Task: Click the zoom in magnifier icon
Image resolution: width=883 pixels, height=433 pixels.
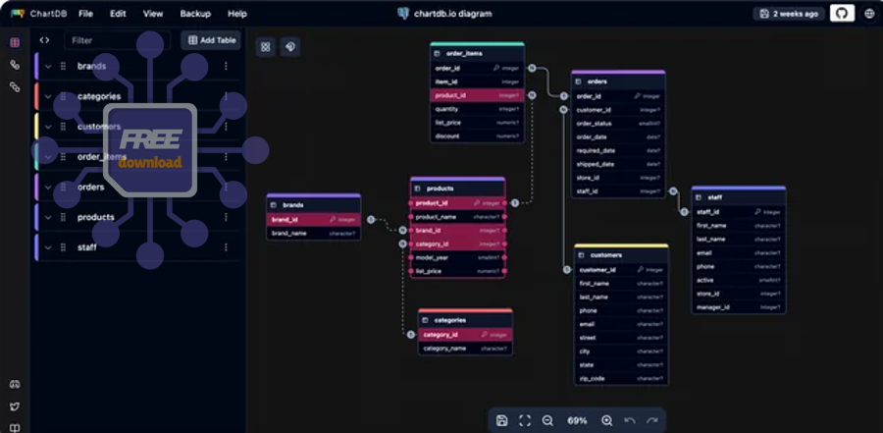Action: tap(607, 420)
